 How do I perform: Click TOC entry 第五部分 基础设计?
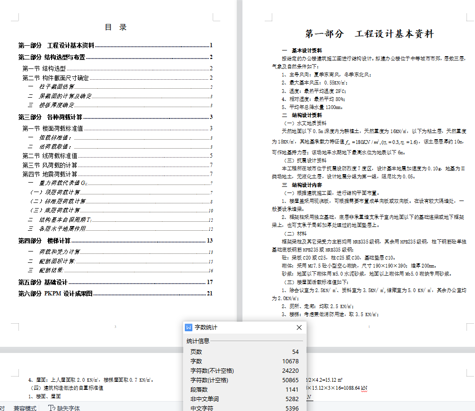coord(43,282)
